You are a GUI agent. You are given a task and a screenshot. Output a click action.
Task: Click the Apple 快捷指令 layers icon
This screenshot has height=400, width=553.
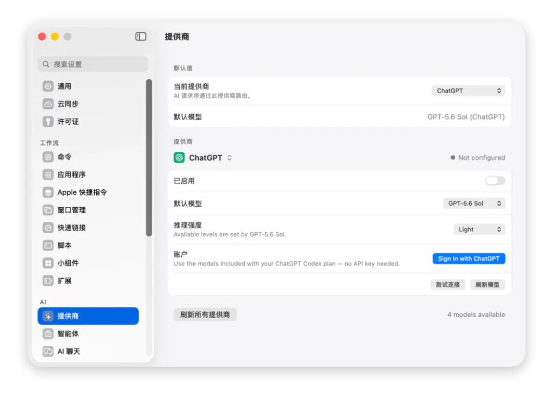coord(48,192)
